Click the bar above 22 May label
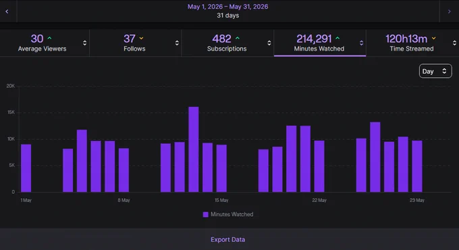This screenshot has height=250, width=459. [x=319, y=166]
